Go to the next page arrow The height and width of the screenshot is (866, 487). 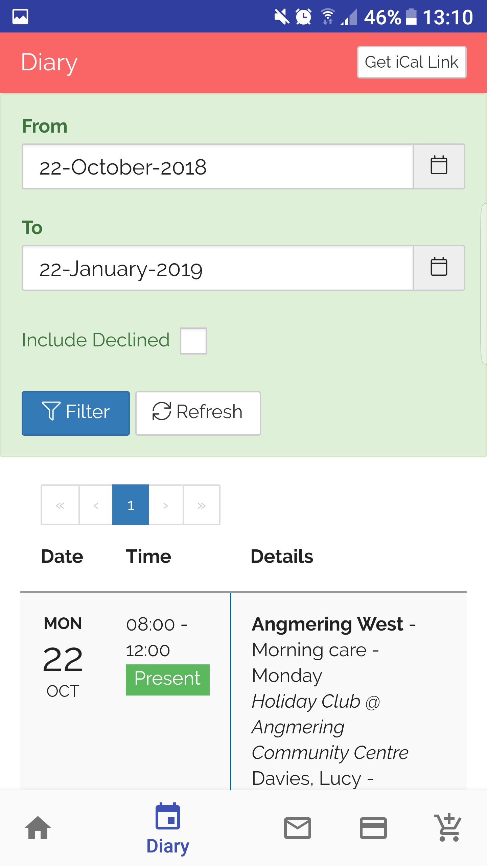pyautogui.click(x=166, y=505)
